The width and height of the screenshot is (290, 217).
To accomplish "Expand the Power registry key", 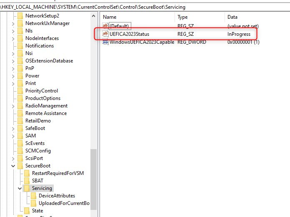I will (13, 76).
